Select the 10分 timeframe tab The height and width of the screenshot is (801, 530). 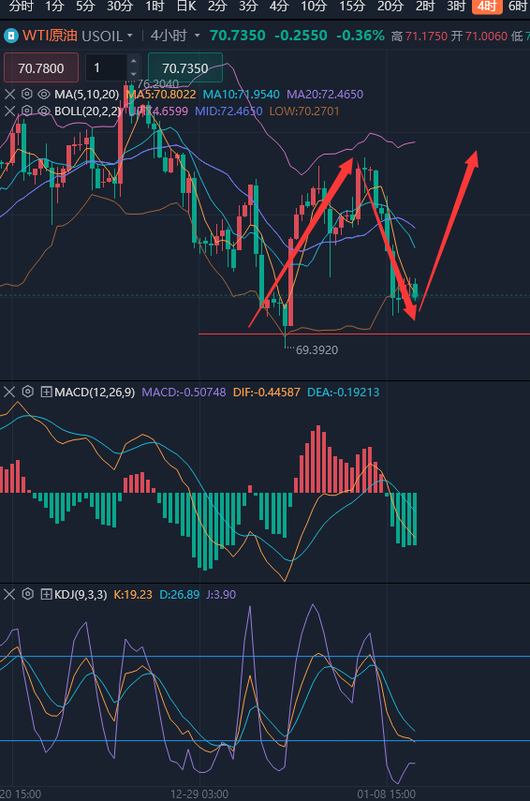(x=313, y=7)
